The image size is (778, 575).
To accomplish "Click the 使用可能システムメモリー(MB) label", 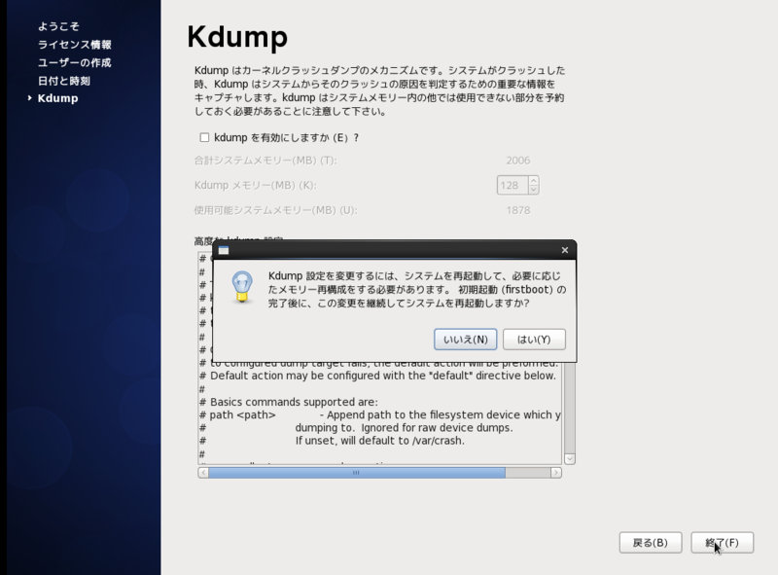I will pyautogui.click(x=275, y=210).
